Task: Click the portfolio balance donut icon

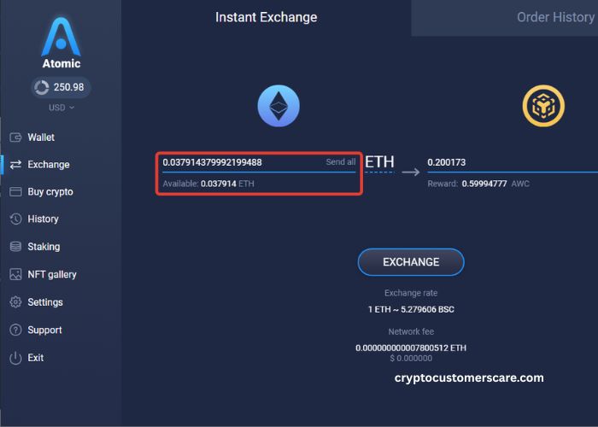Action: click(x=41, y=87)
